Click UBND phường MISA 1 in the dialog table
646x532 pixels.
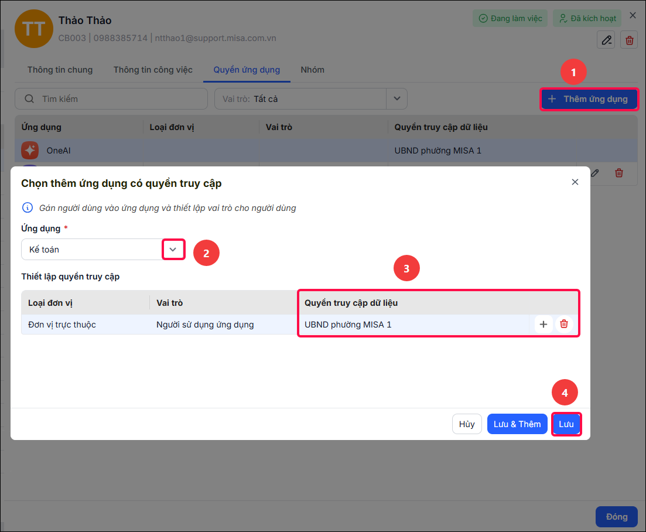pos(348,325)
